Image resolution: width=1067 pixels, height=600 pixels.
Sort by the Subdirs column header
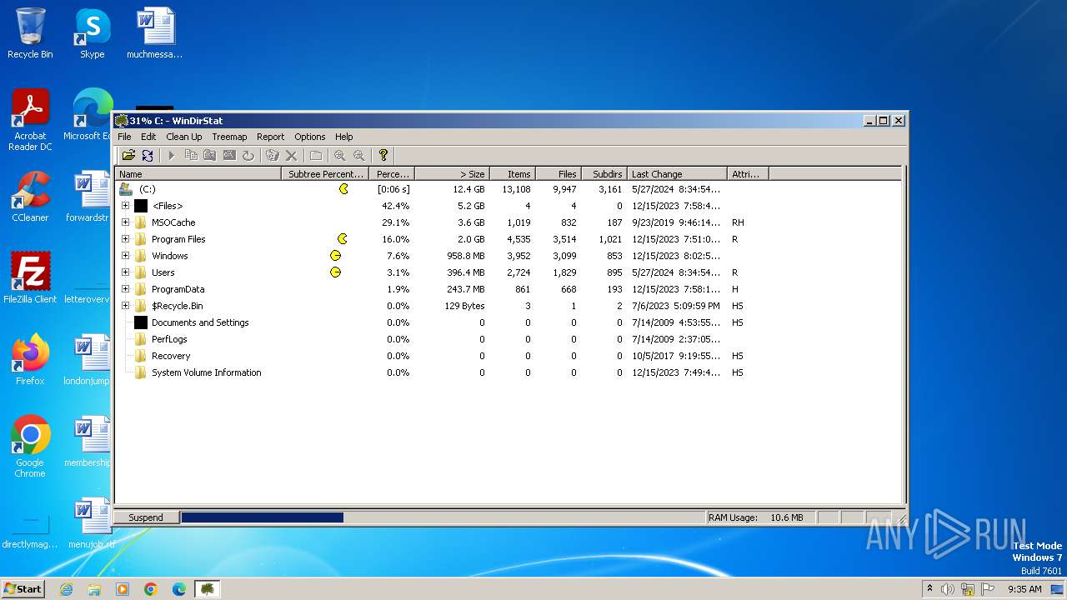(604, 174)
